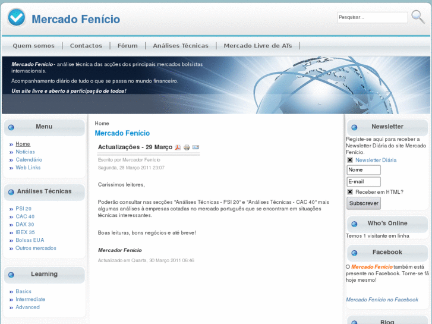Click the Who's Online module header
Screen dimensions: 432x324
(387, 224)
